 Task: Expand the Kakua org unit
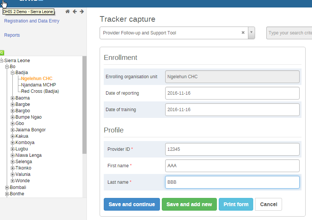click(x=13, y=136)
